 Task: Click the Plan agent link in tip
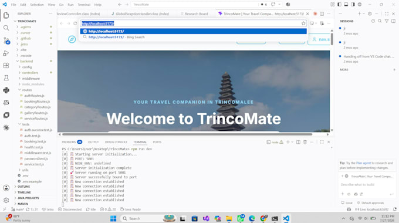point(363,163)
